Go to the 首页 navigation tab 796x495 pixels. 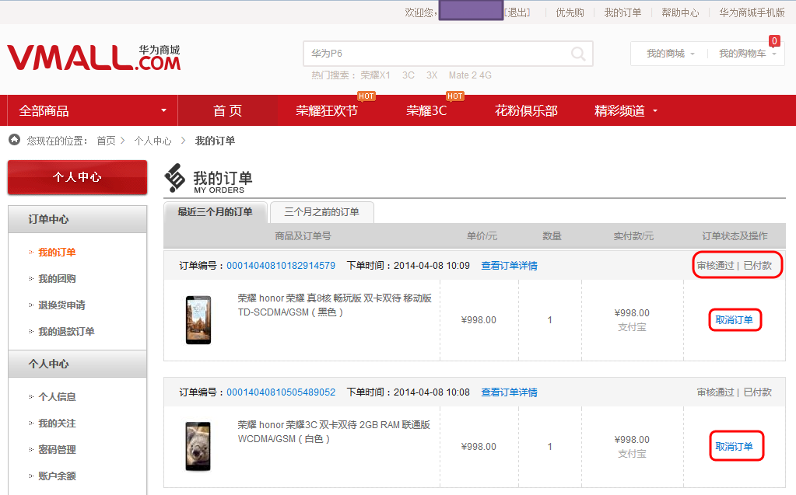pyautogui.click(x=227, y=110)
